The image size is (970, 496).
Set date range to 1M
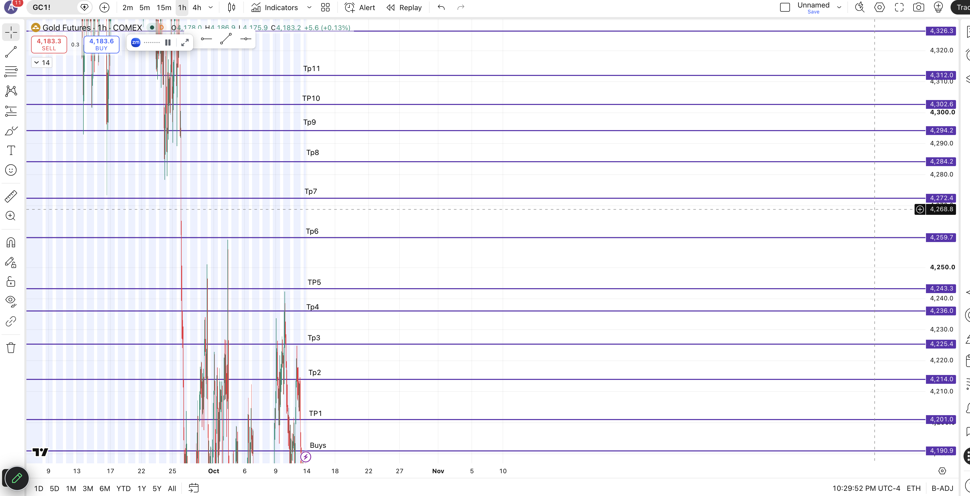pos(71,488)
